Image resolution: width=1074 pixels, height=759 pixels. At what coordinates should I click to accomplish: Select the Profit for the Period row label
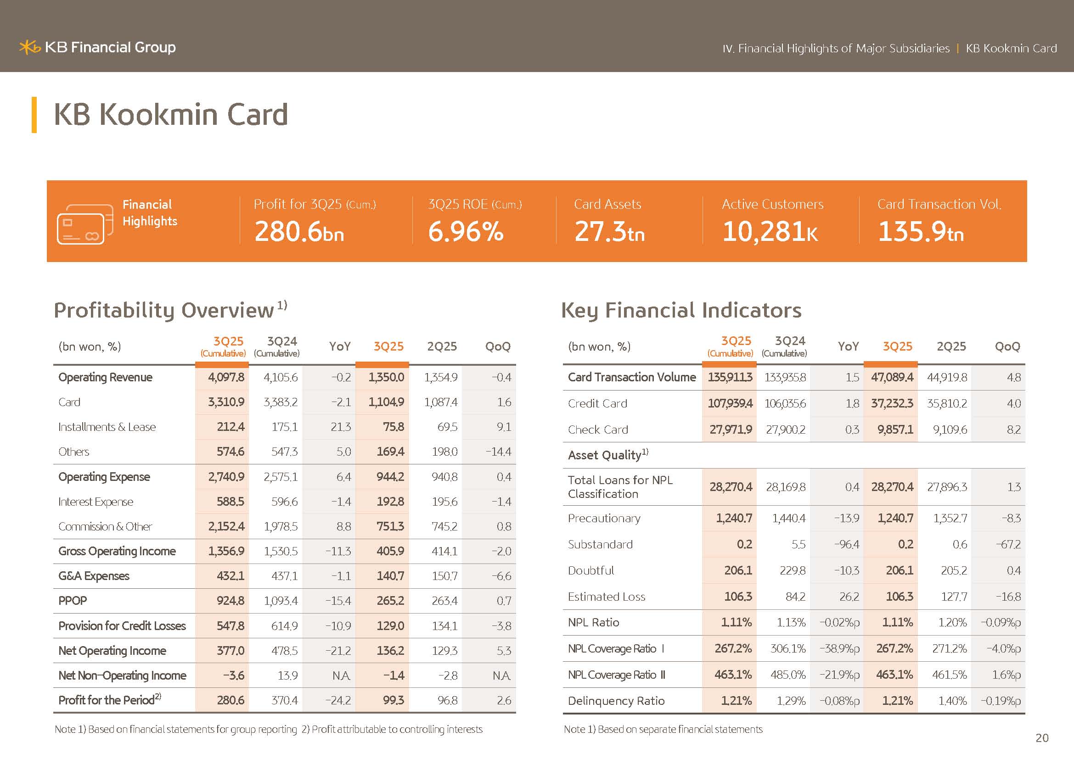[107, 700]
